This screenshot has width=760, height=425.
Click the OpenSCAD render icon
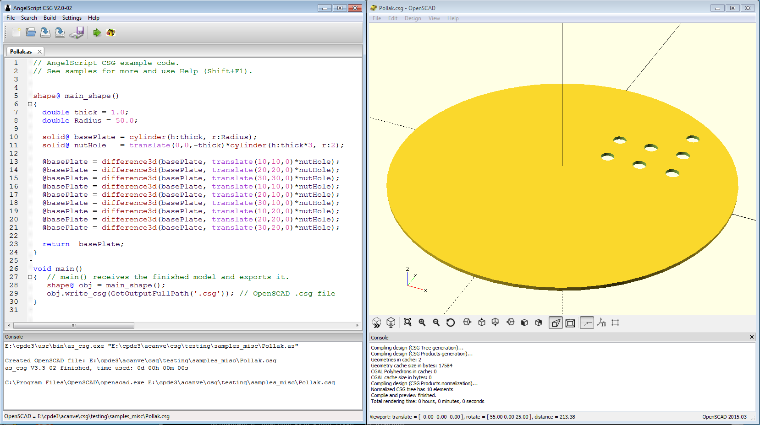(x=391, y=323)
